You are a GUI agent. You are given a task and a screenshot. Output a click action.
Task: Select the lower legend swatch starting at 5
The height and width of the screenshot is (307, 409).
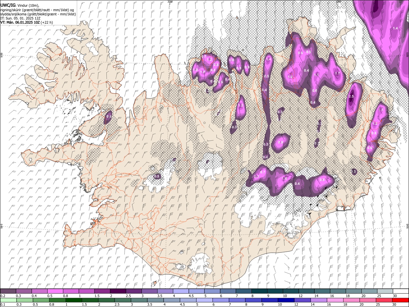coord(204,300)
